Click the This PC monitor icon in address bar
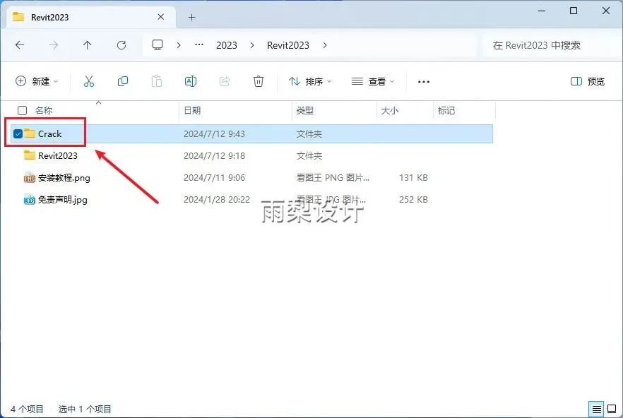The width and height of the screenshot is (623, 418). tap(158, 45)
